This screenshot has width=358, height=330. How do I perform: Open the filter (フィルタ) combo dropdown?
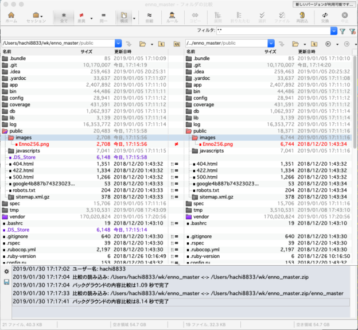(334, 31)
